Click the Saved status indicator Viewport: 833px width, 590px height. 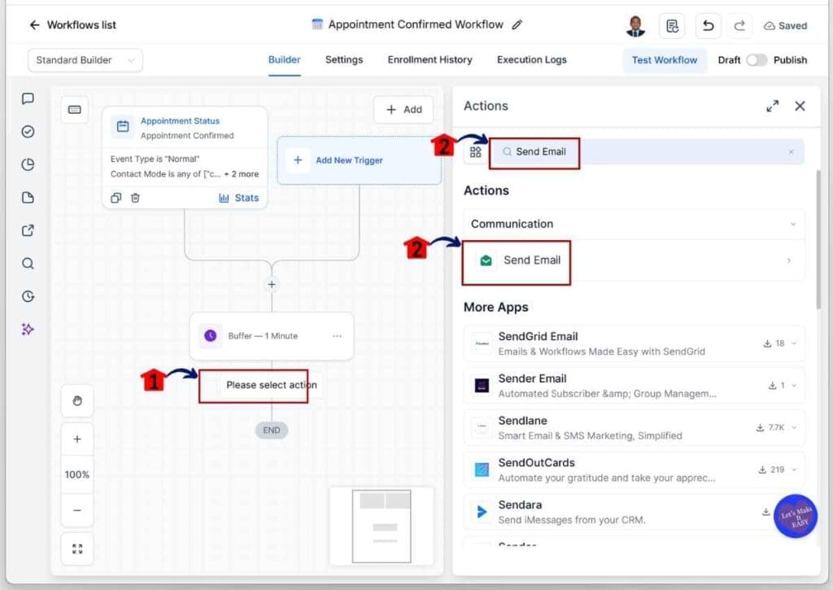pos(785,25)
